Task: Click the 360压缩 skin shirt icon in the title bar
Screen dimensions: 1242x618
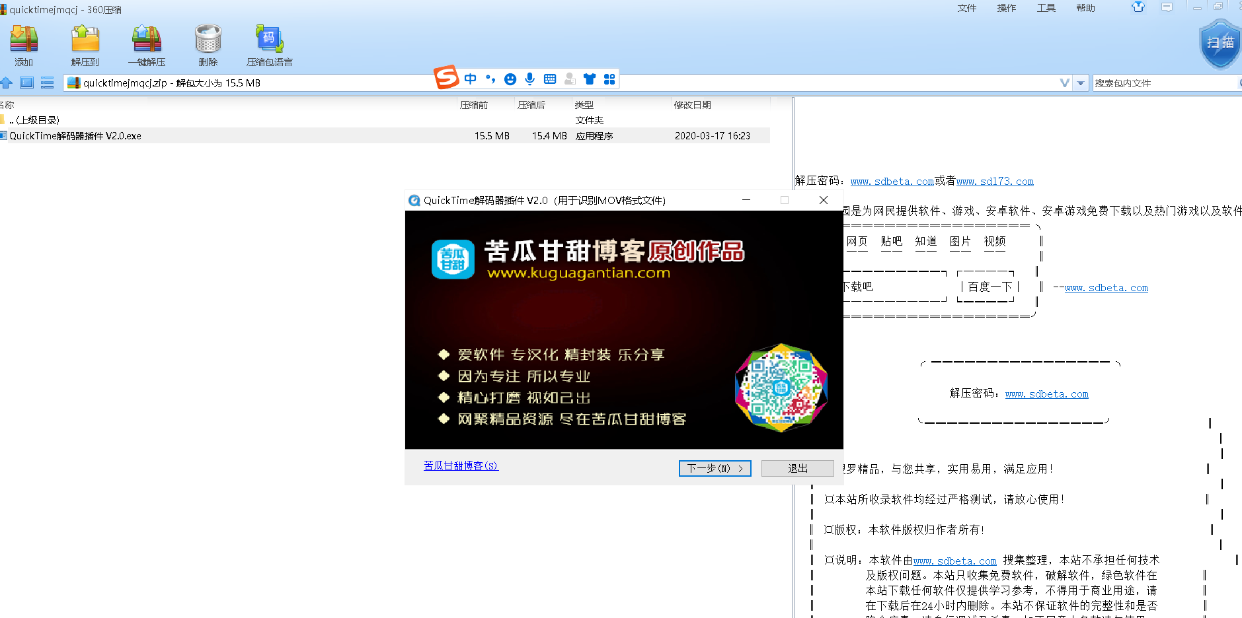Action: pyautogui.click(x=1138, y=7)
